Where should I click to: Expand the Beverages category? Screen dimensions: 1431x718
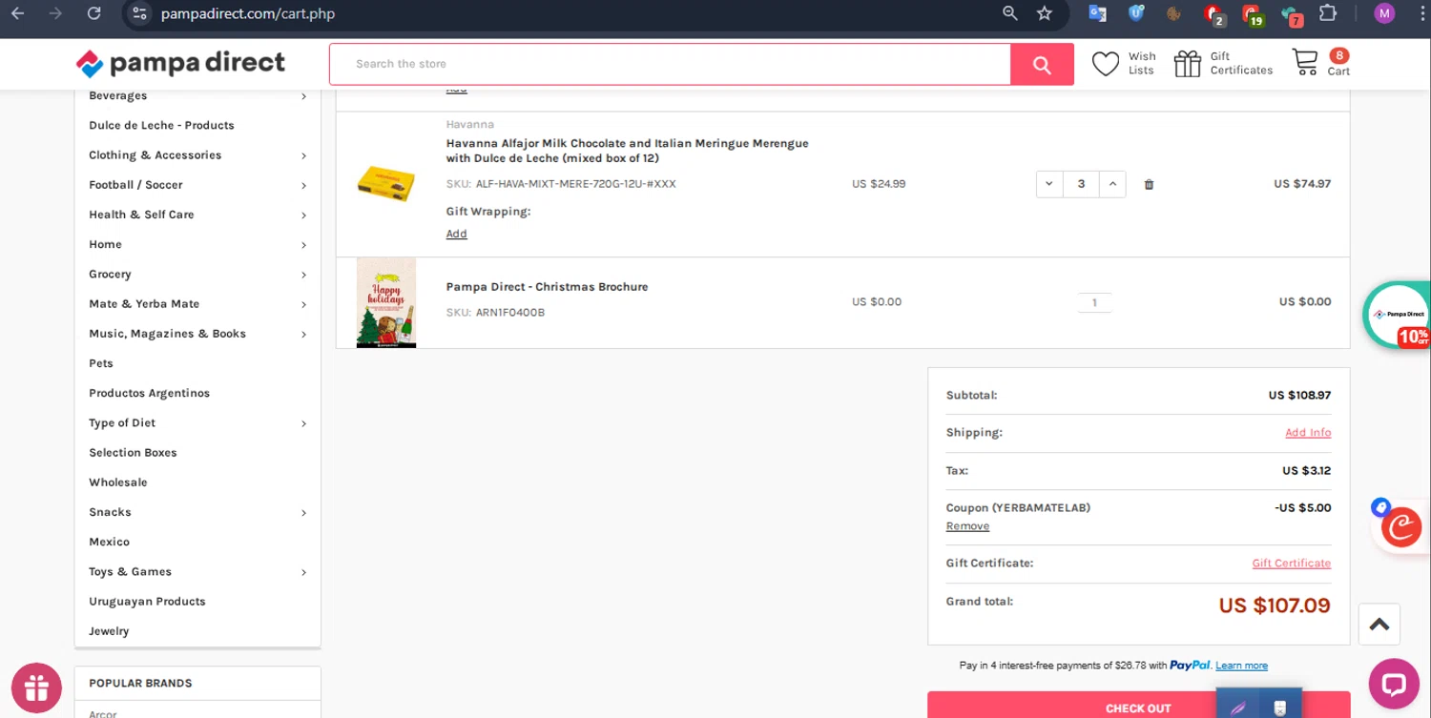[303, 96]
